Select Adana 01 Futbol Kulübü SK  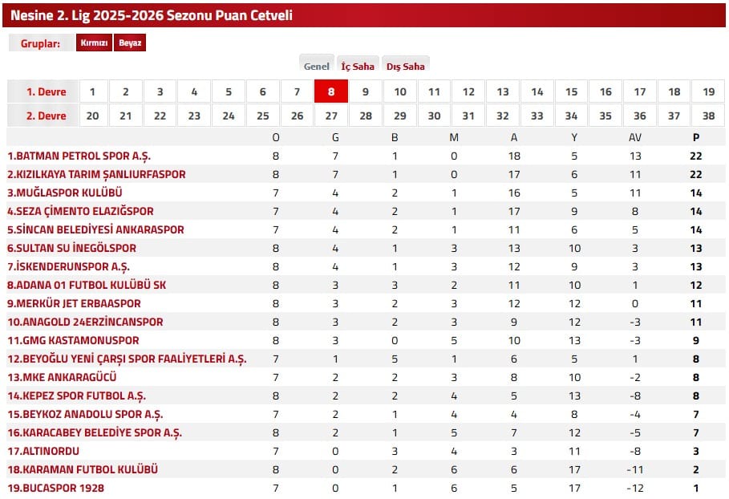tap(87, 285)
